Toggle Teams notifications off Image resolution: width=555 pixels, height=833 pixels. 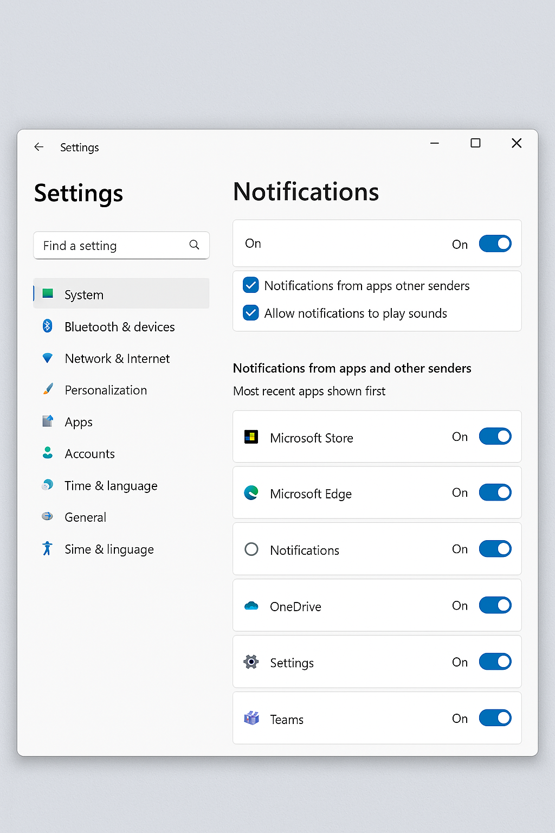coord(495,718)
